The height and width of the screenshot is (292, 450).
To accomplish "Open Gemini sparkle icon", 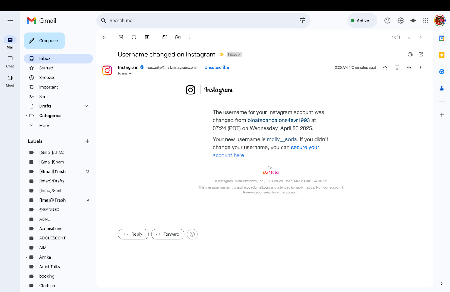I will [x=413, y=21].
